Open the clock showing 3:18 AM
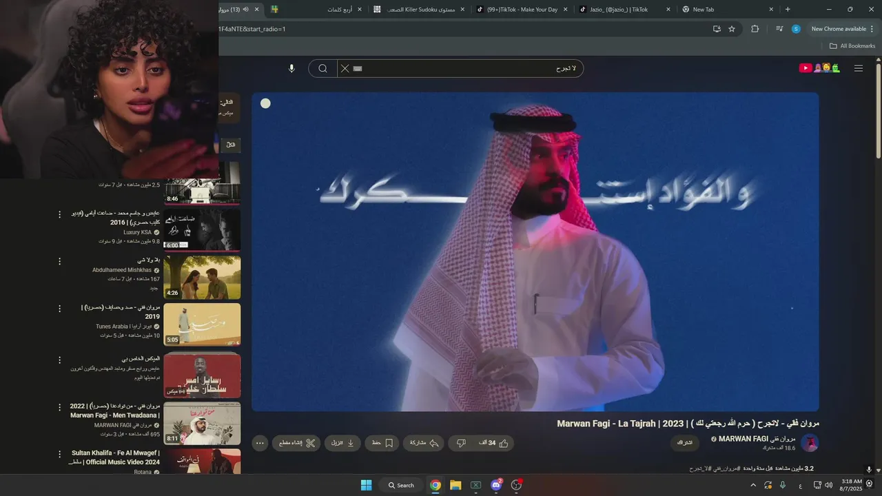This screenshot has width=882, height=496. coord(851,485)
